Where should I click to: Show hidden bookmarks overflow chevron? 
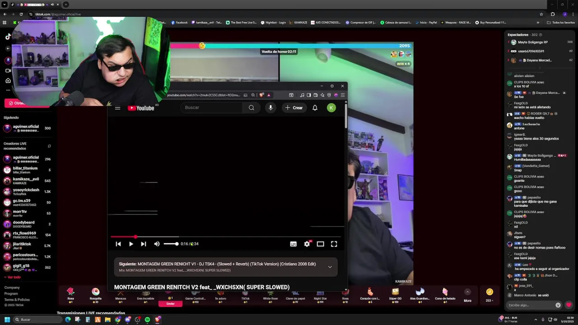pos(538,22)
